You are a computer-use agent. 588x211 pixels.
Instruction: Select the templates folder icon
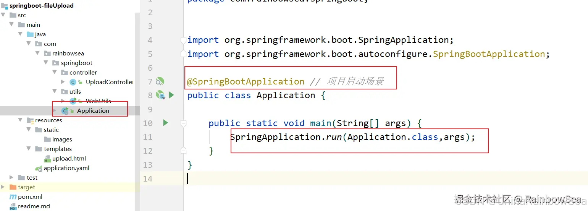[x=39, y=149]
